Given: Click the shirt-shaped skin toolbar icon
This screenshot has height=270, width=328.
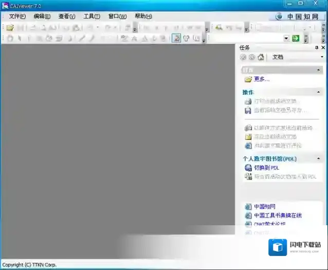Looking at the screenshot, I should point(186,38).
